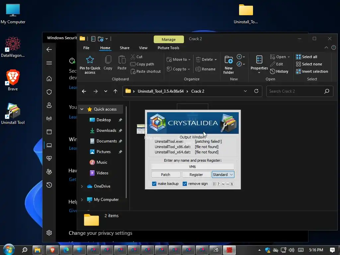Viewport: 340px width, 255px height.
Task: Click Paste shortcut in ribbon
Action: (x=145, y=71)
